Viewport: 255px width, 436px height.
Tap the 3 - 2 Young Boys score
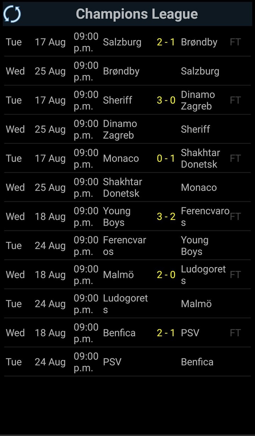(166, 217)
